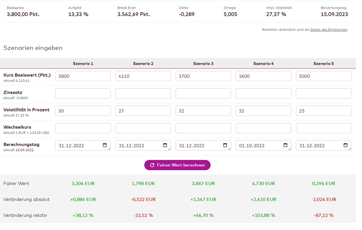Select empty Wechselkurs field for Szenario 2
The image size is (362, 230).
[x=143, y=128]
